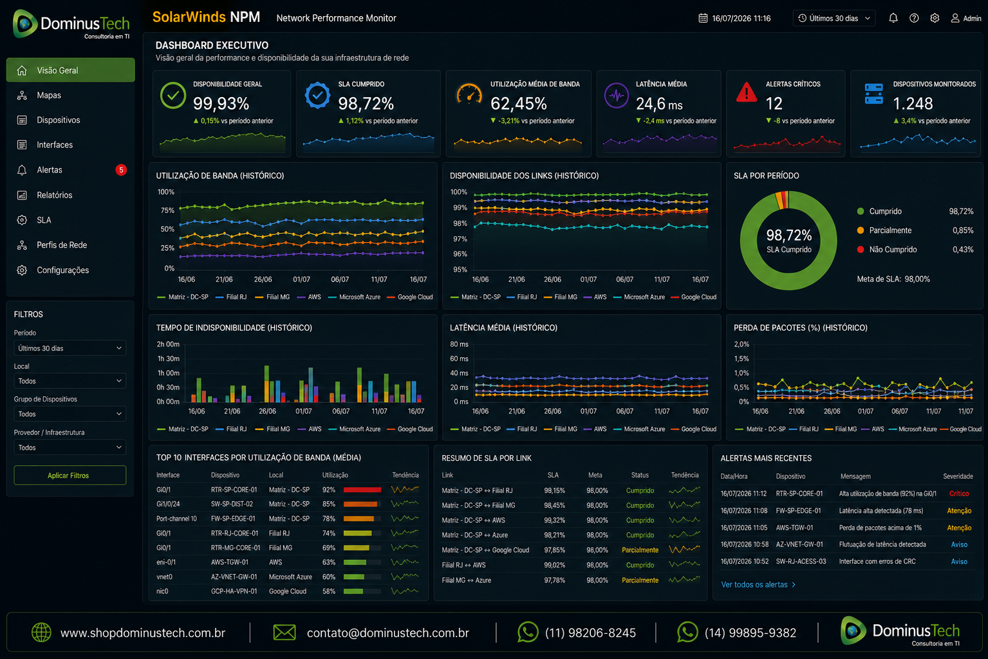Open the settings gear in top bar

935,18
